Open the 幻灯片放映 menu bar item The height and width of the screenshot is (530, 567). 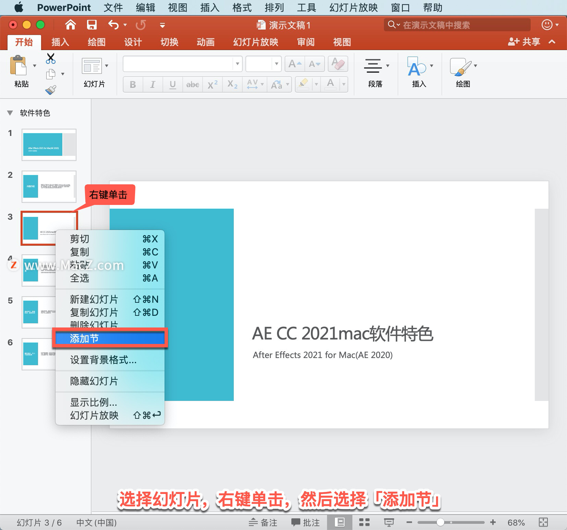point(353,7)
